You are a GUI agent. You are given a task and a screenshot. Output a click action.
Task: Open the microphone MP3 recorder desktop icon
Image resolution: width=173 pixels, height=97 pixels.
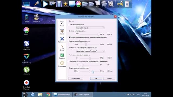point(36,6)
